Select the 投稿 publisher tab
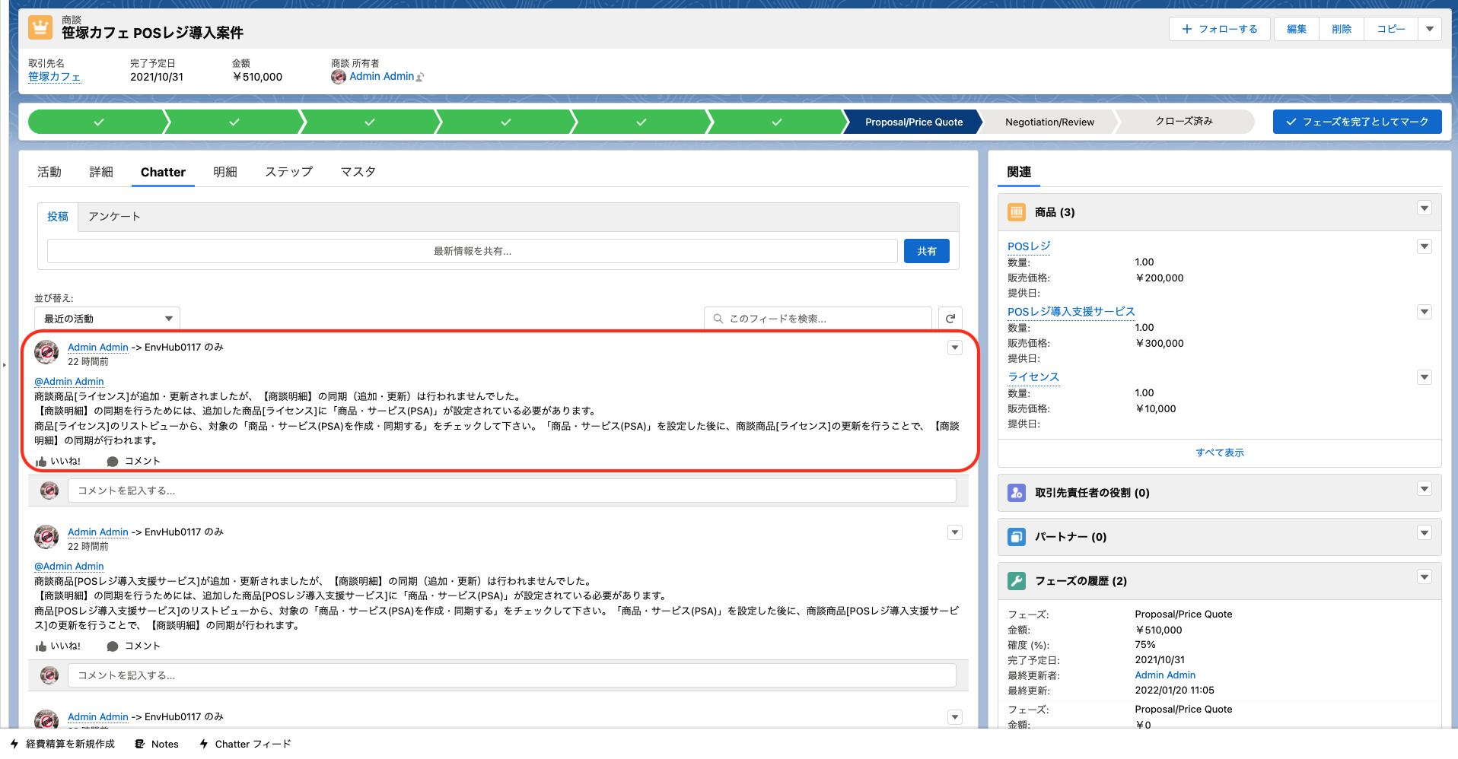The width and height of the screenshot is (1458, 759). 58,217
